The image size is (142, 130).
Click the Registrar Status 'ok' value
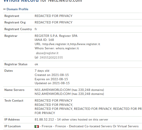tap(36, 64)
